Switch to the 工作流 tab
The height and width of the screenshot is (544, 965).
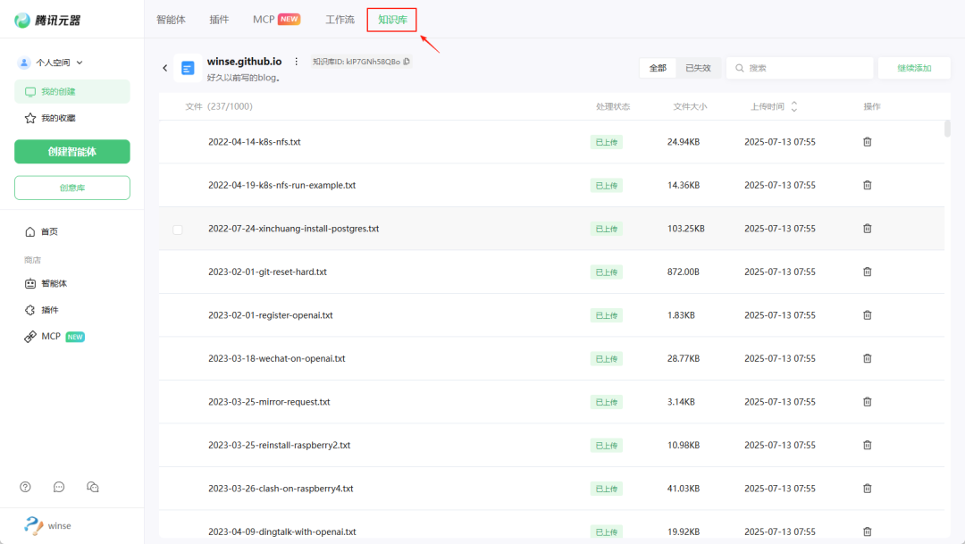(x=340, y=19)
